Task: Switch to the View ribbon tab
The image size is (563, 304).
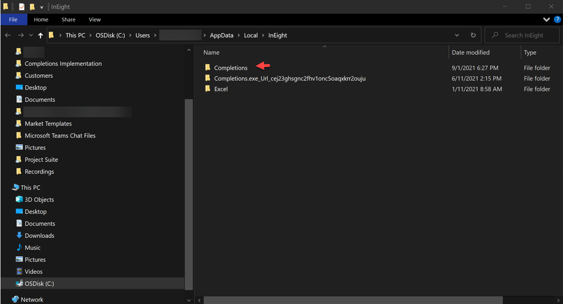Action: (94, 19)
